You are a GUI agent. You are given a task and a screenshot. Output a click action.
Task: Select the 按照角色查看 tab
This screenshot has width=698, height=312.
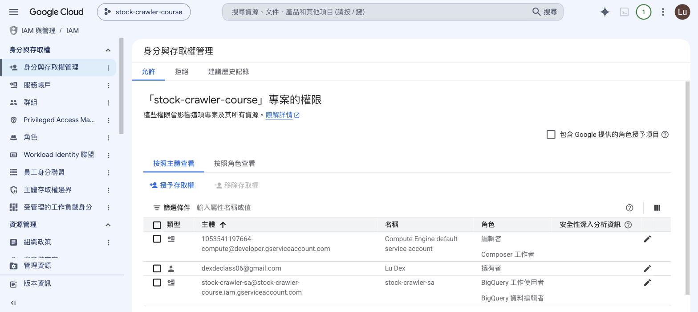pos(235,164)
